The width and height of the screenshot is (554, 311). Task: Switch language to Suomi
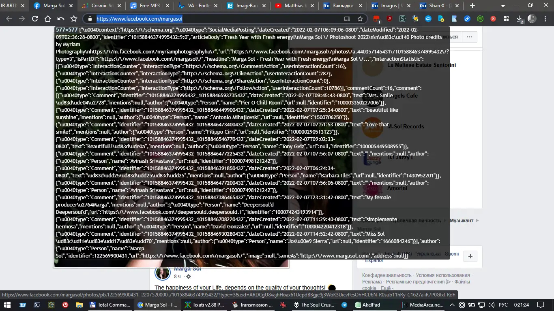coord(452,254)
